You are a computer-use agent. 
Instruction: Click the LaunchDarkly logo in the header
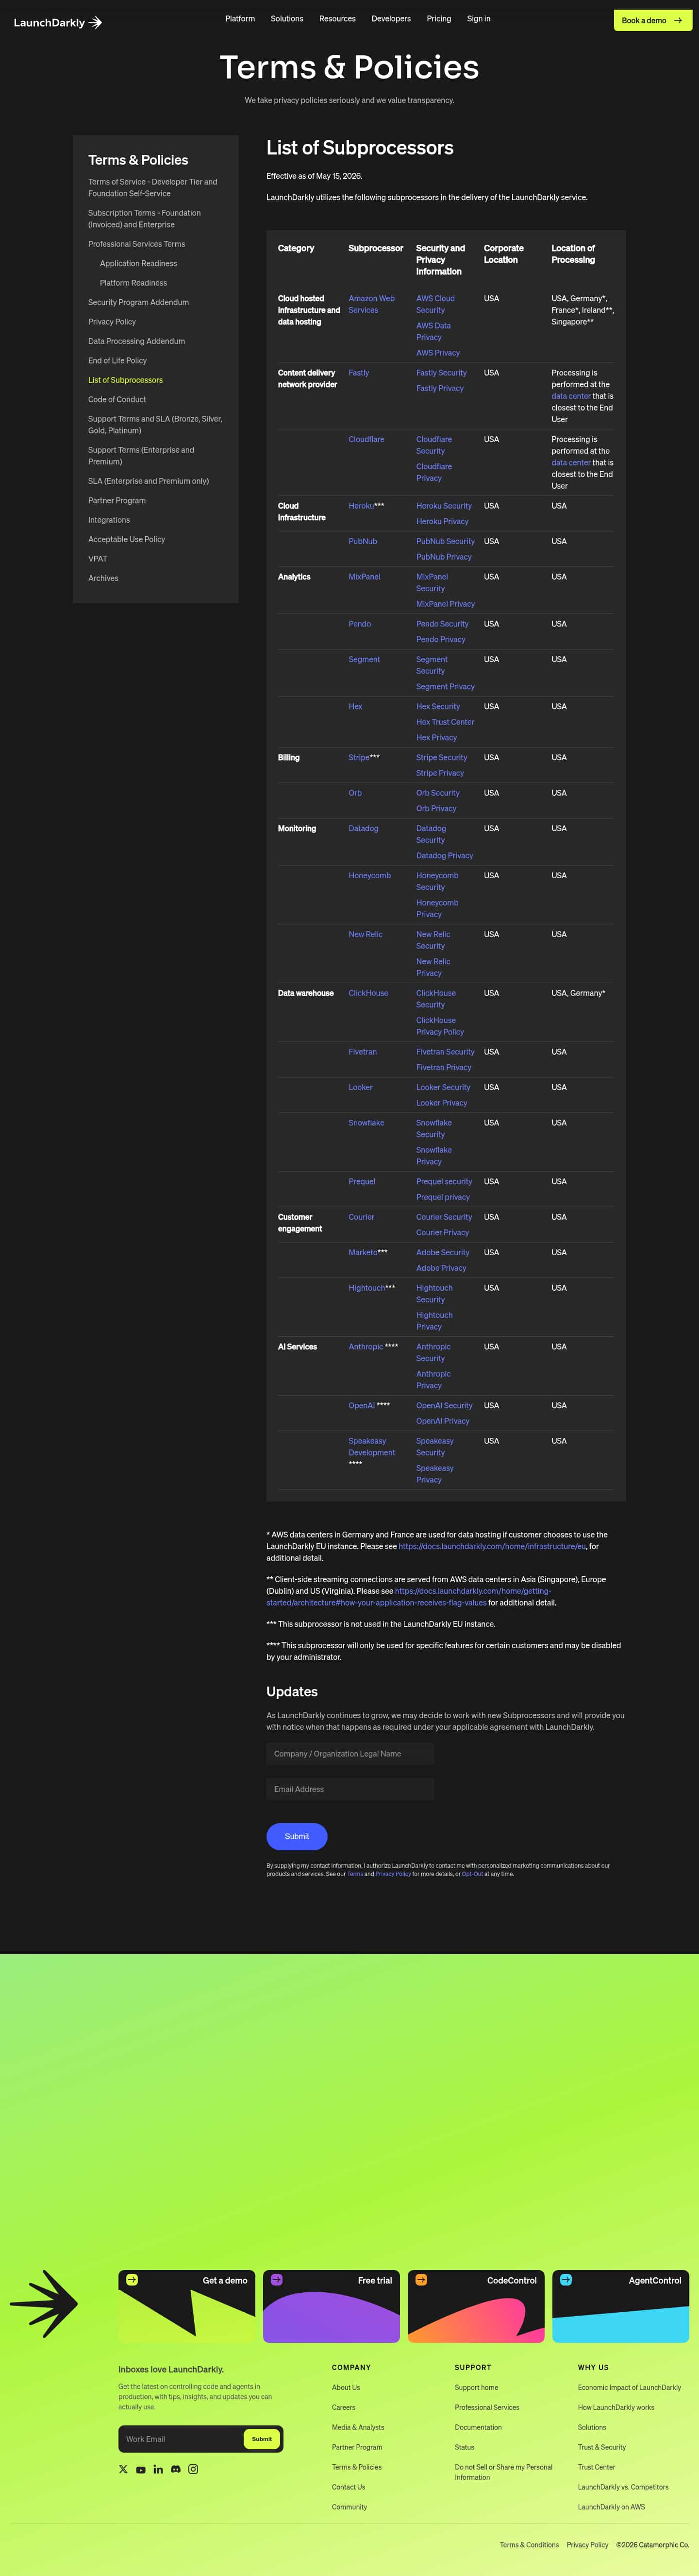pyautogui.click(x=58, y=22)
